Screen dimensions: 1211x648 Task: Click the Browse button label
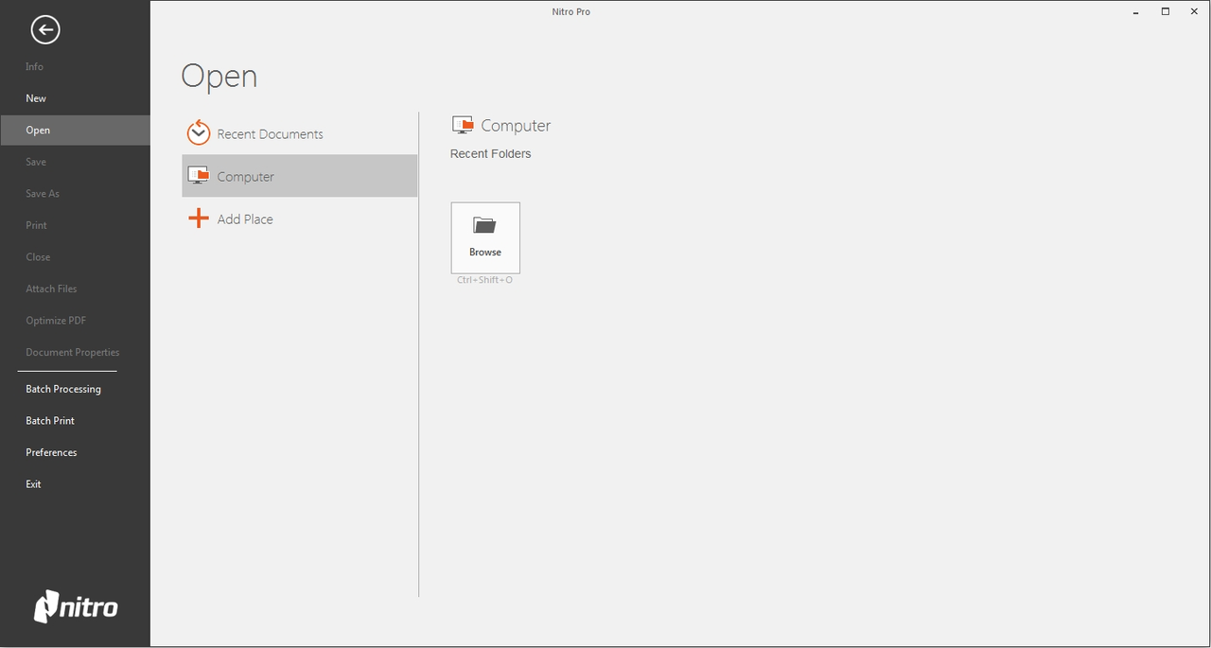485,253
